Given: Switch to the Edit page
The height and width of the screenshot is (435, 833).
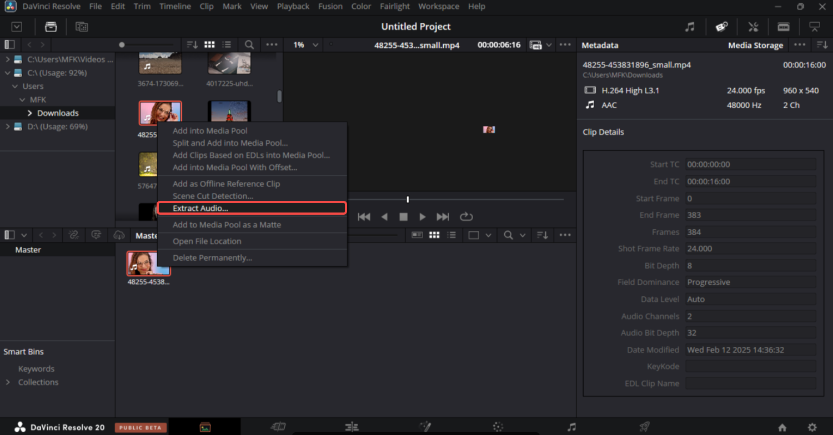Looking at the screenshot, I should pyautogui.click(x=352, y=426).
